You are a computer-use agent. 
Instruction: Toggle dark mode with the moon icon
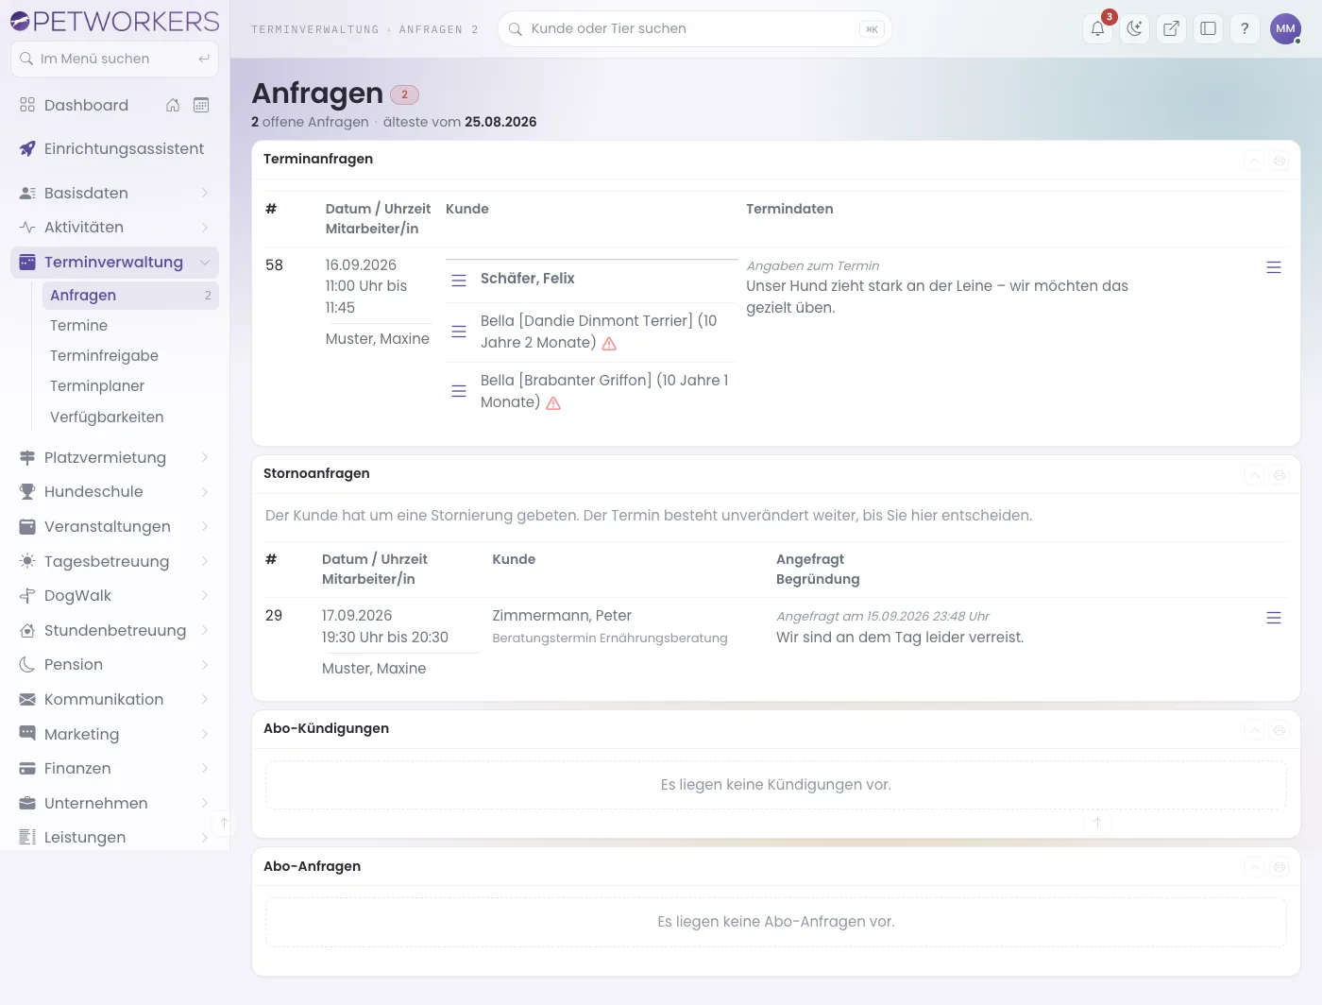[1134, 28]
